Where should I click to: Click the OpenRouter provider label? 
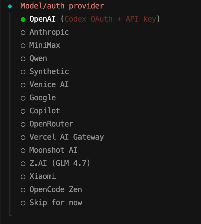click(x=51, y=124)
